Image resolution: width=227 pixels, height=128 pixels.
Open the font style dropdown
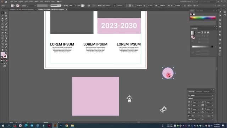pos(212,98)
